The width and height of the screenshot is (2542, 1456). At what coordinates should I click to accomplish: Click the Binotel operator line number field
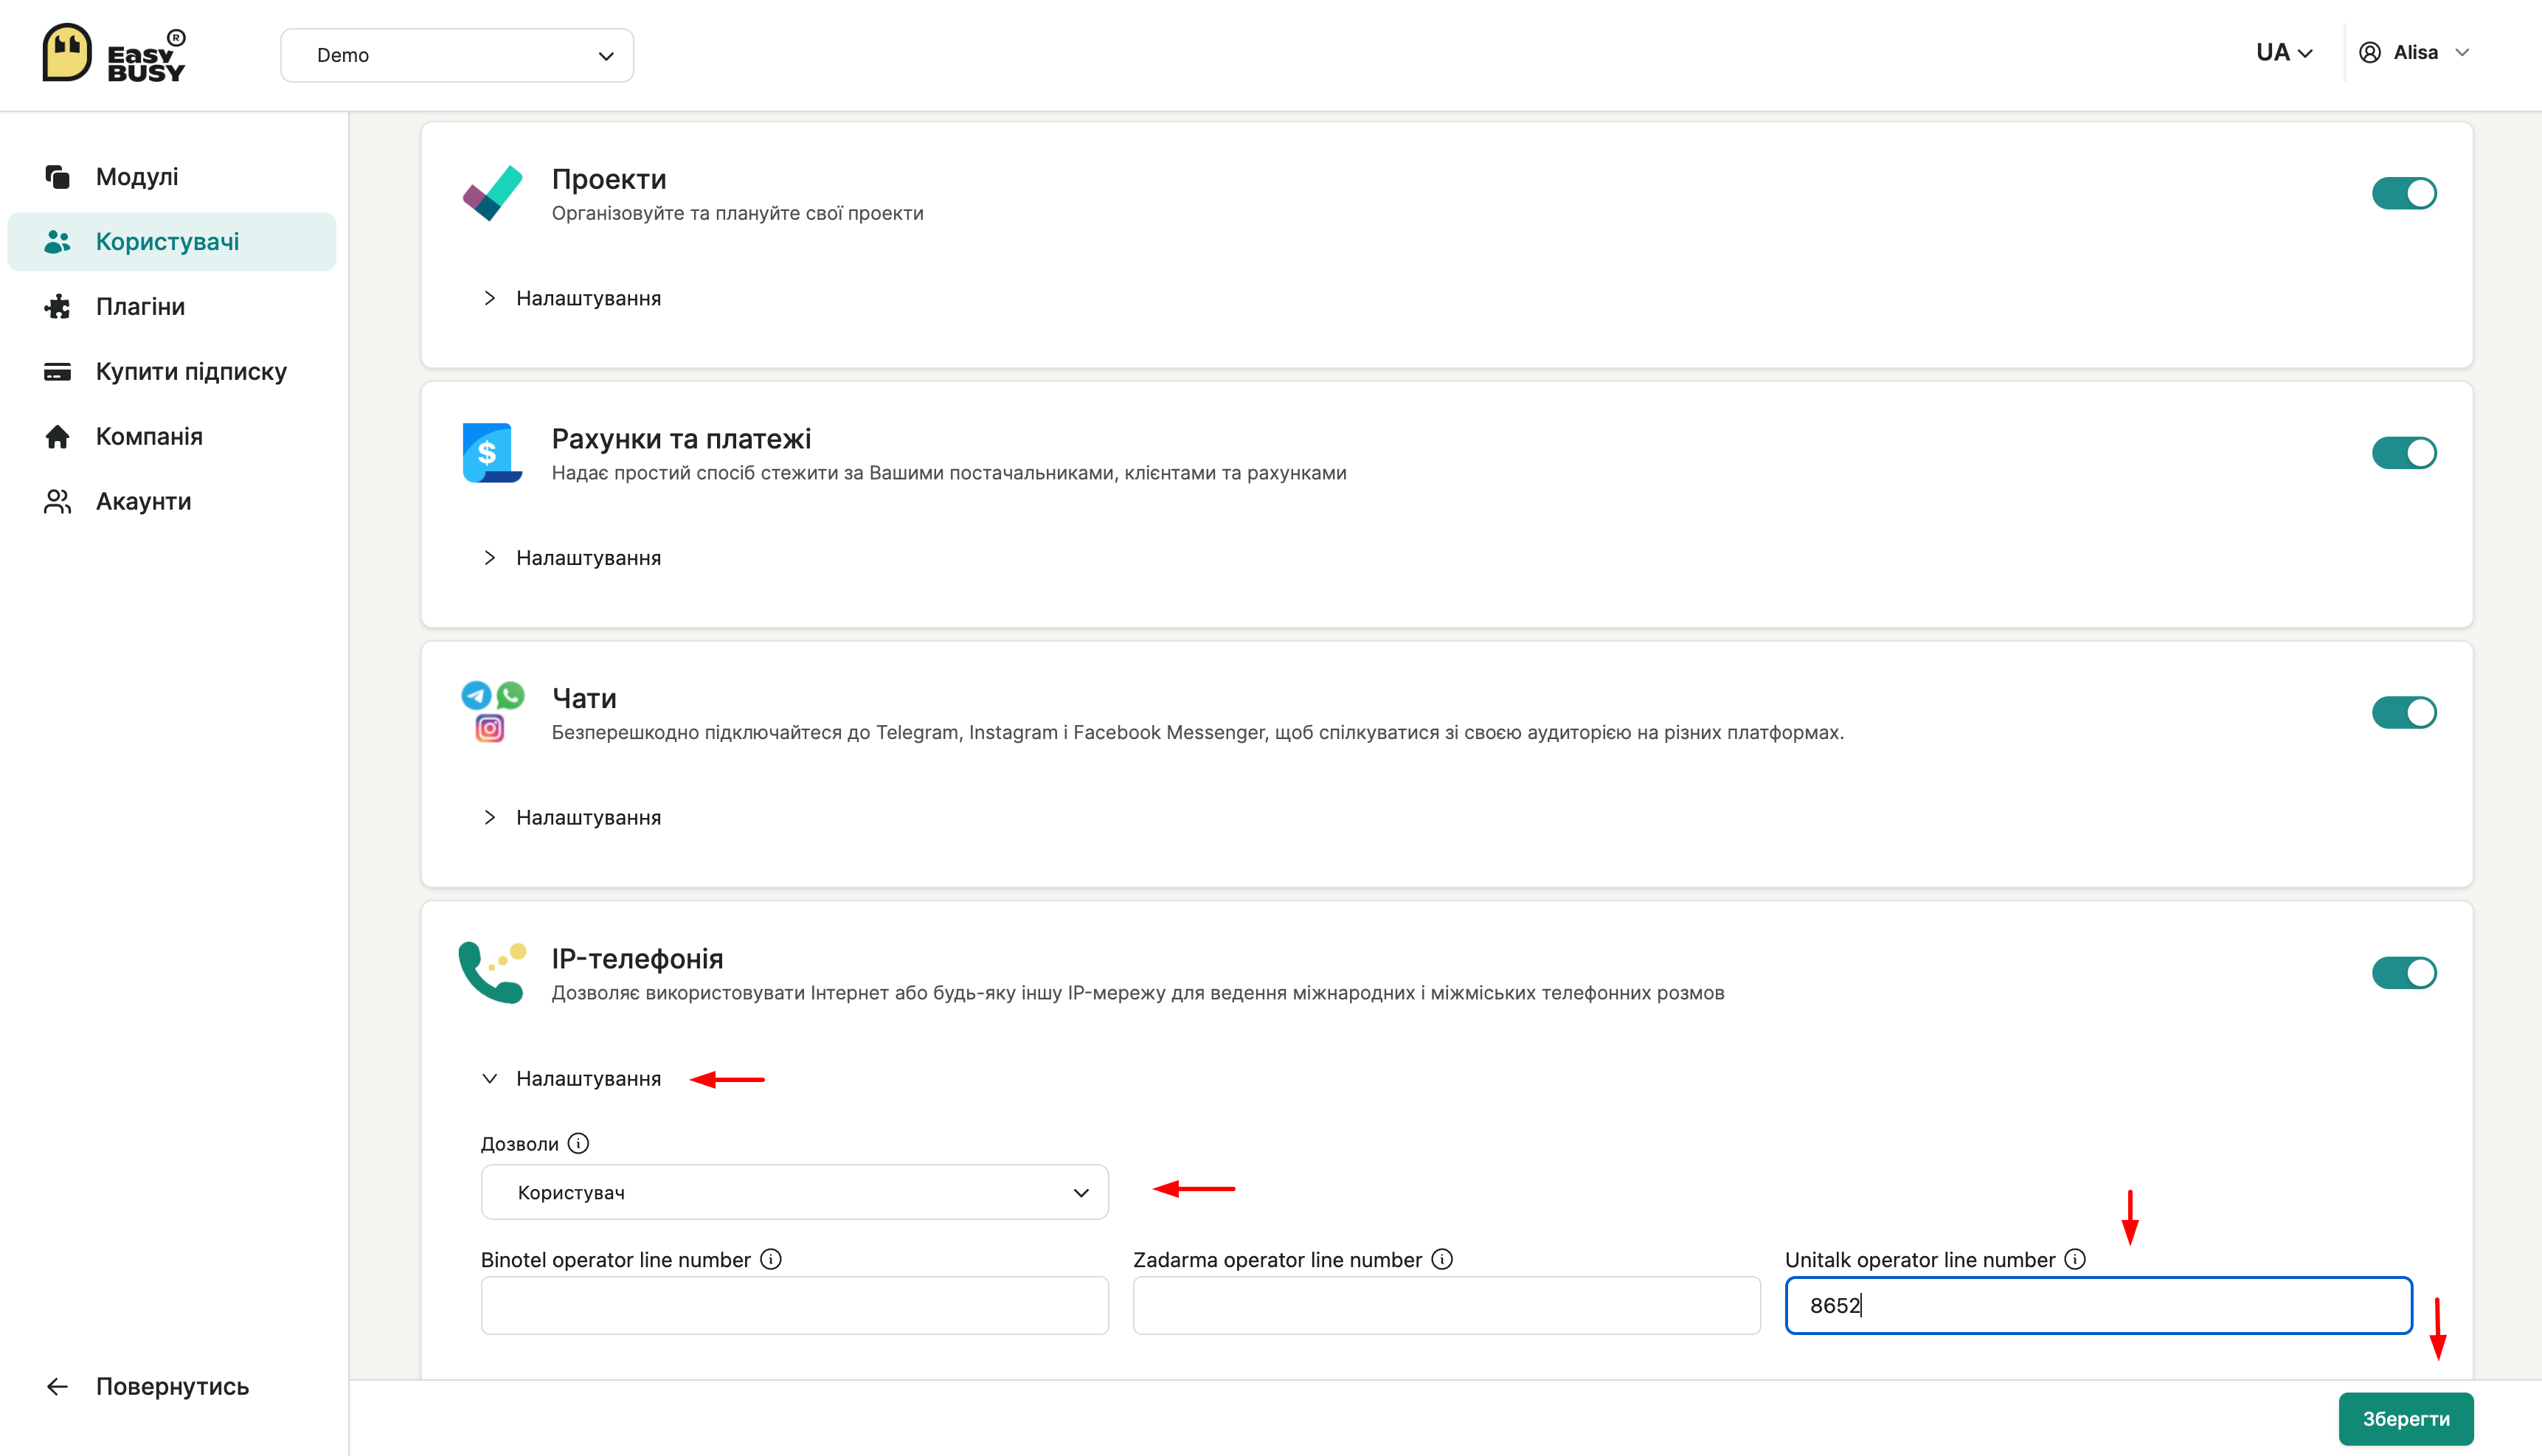point(794,1305)
